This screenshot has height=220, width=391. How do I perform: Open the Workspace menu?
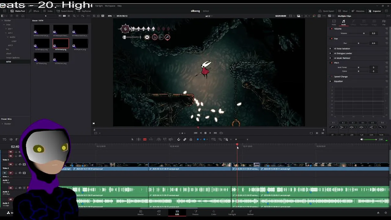[110, 6]
